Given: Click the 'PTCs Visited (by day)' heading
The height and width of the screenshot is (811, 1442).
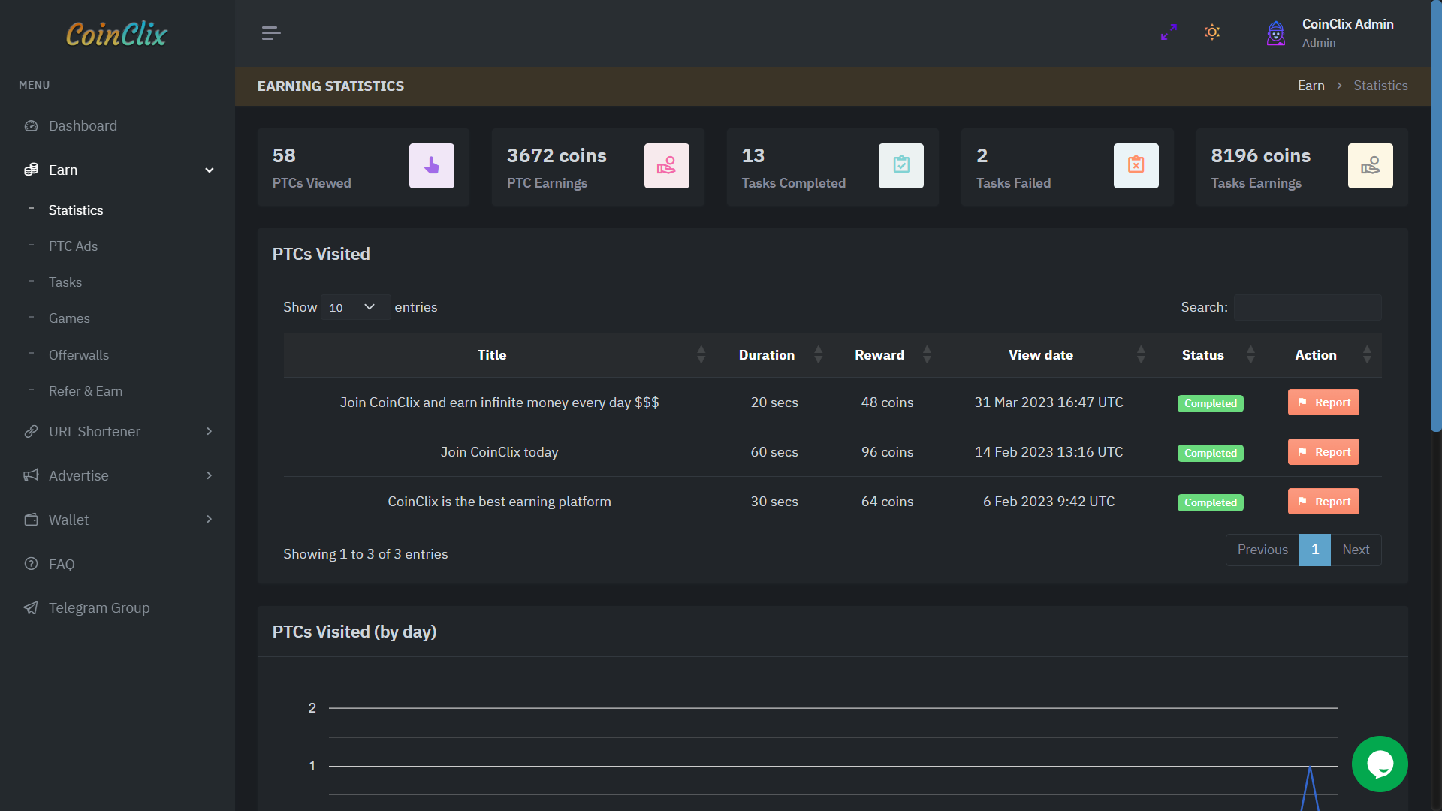Looking at the screenshot, I should point(354,632).
